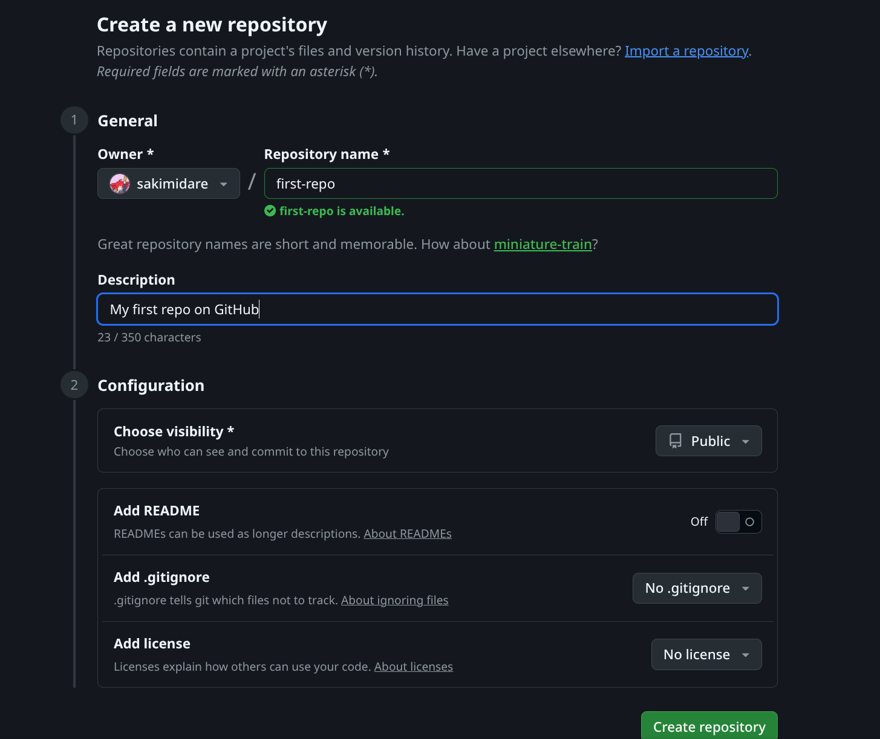Click the 'Off' label beside README switch
The image size is (880, 739).
[x=699, y=521]
